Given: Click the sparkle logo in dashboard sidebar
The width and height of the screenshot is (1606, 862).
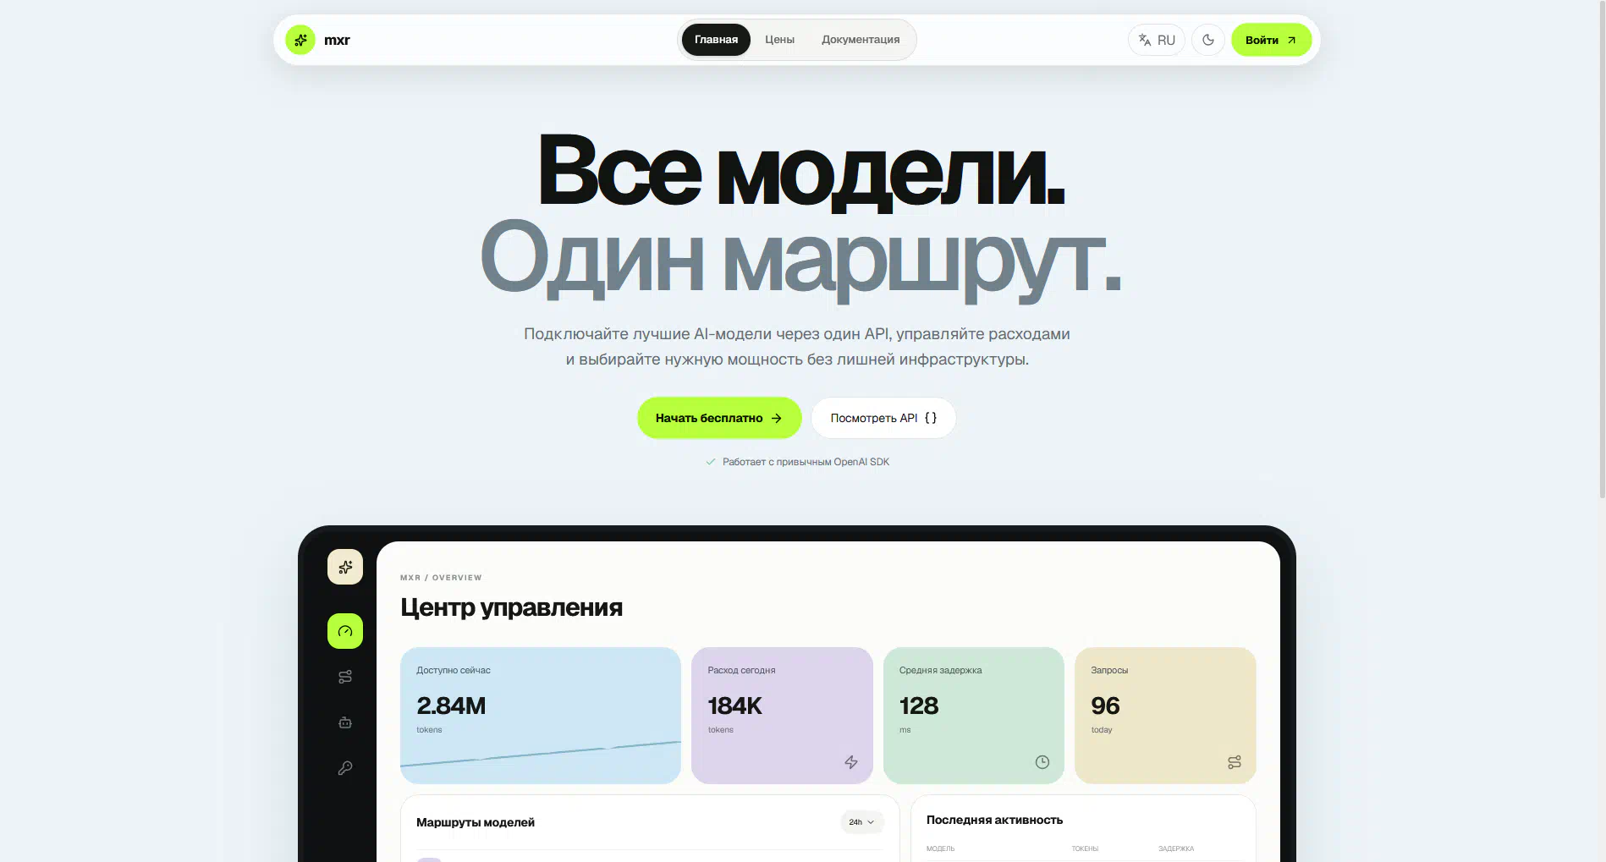Looking at the screenshot, I should [x=345, y=567].
